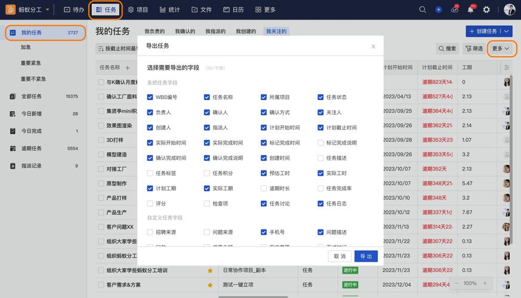The height and width of the screenshot is (298, 521).
Task: Click the 创建任务 button
Action: pos(483,31)
